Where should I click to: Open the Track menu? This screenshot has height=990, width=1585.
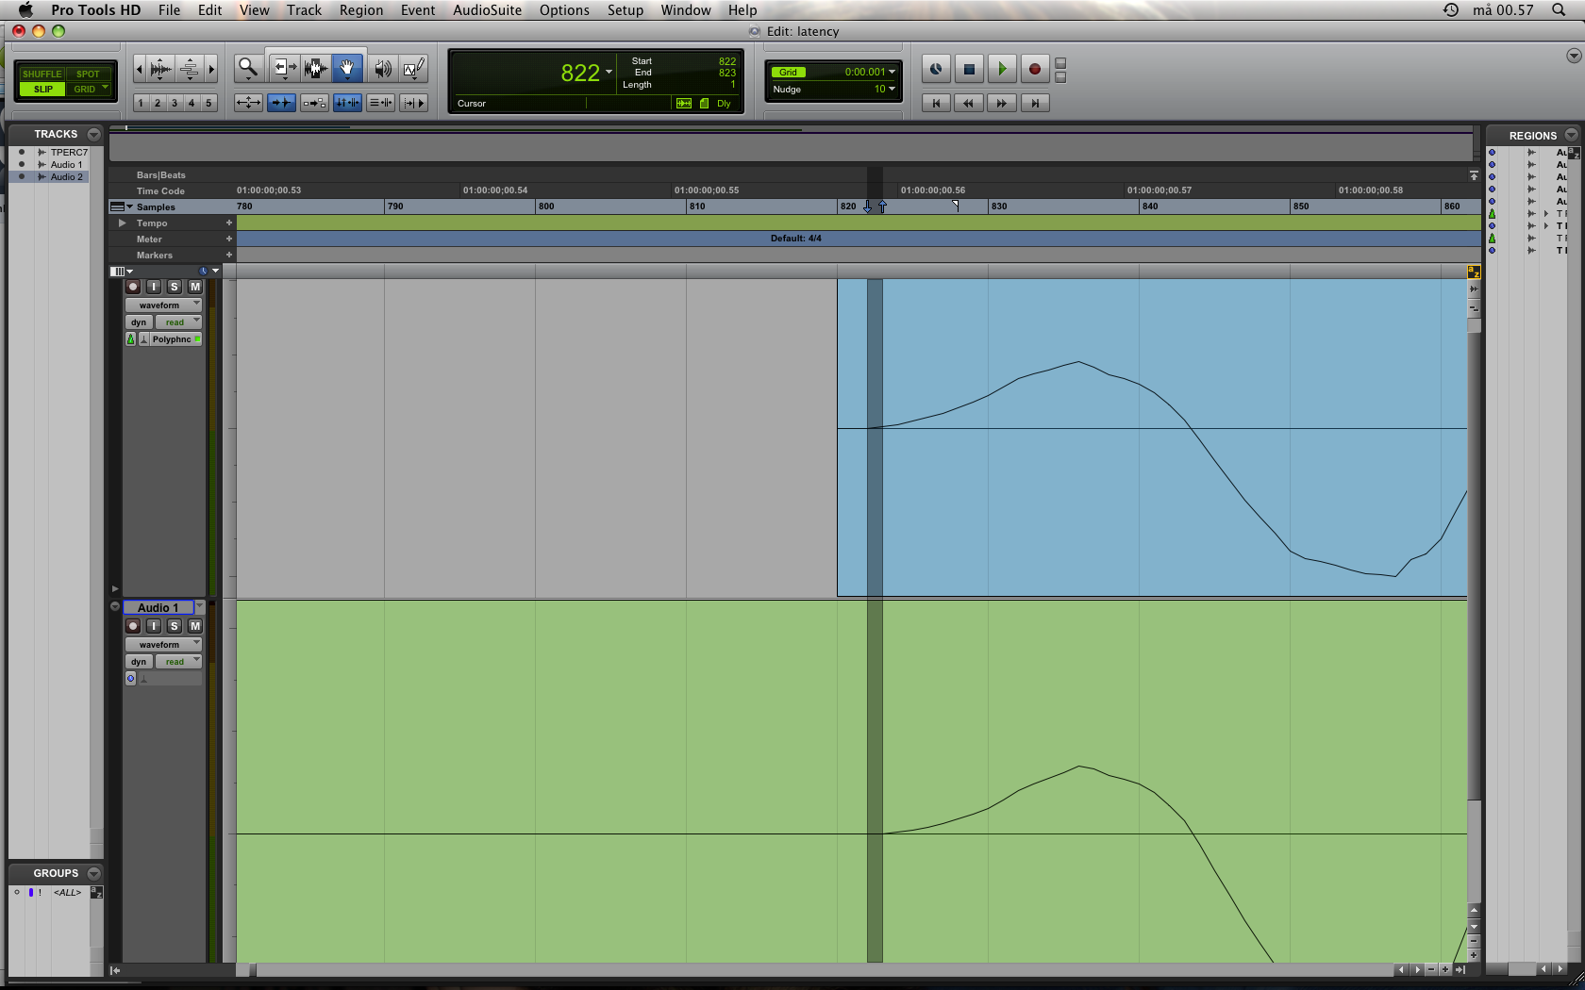point(305,10)
